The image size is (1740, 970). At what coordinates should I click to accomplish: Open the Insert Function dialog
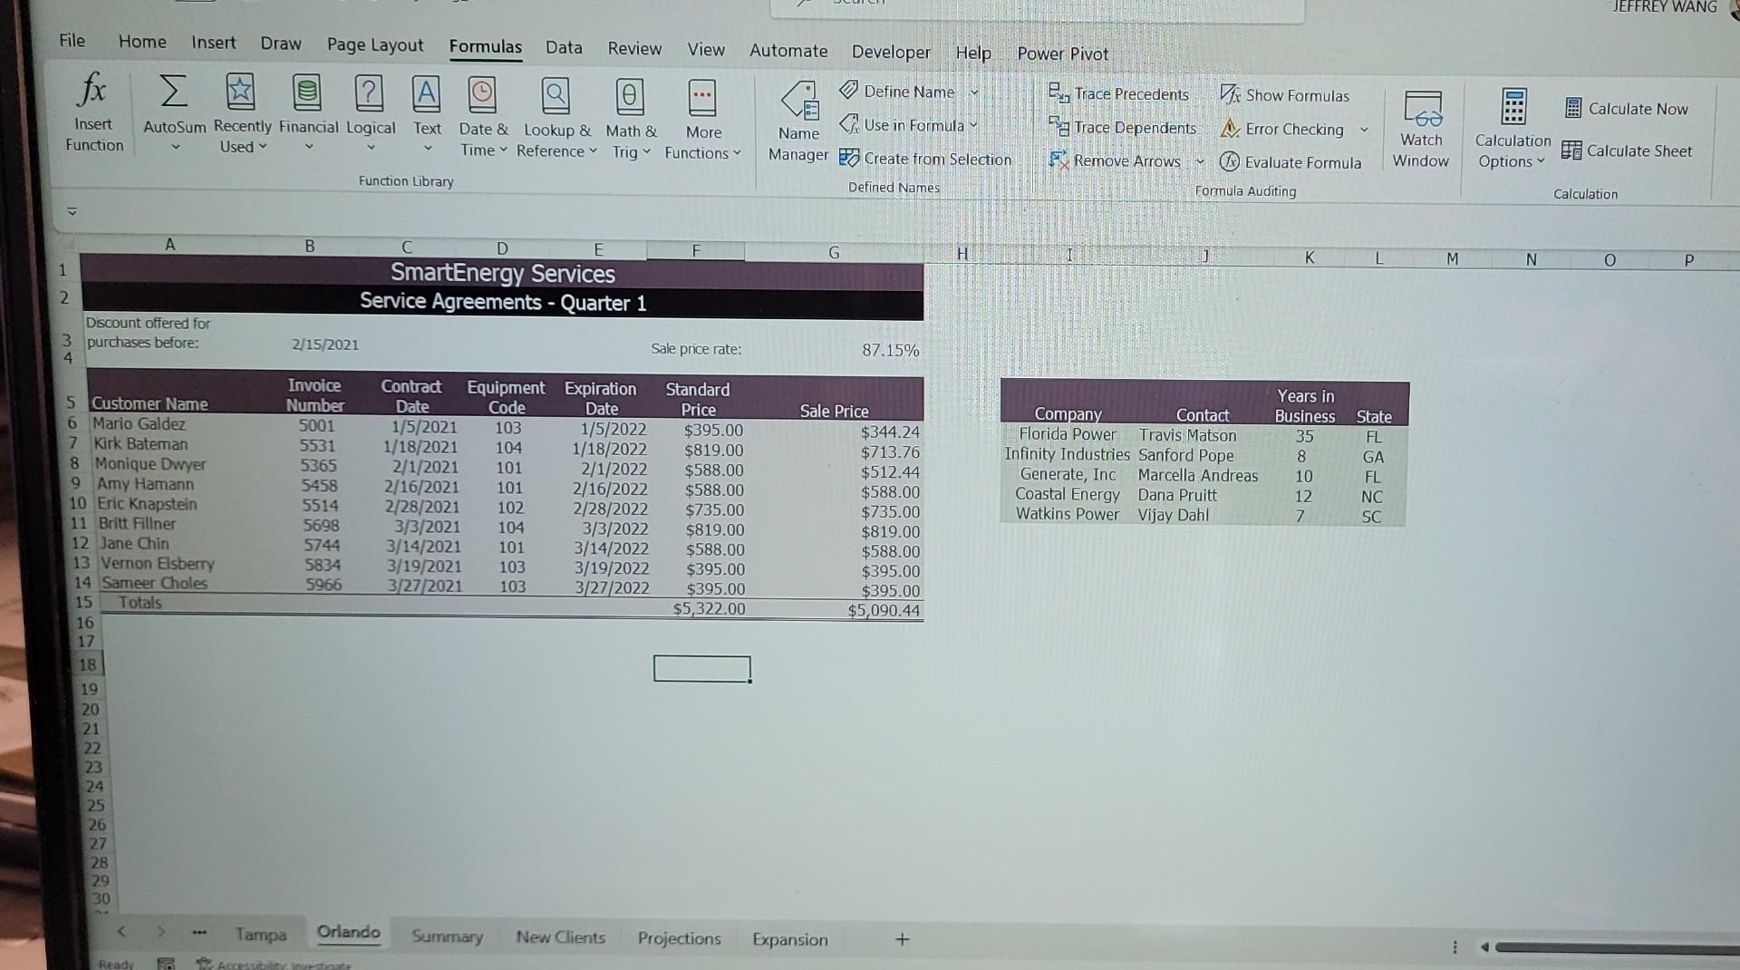(x=93, y=114)
